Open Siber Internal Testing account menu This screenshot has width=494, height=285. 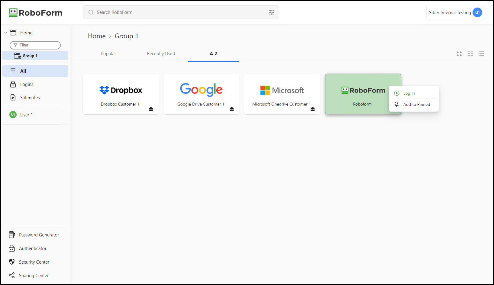coord(455,12)
